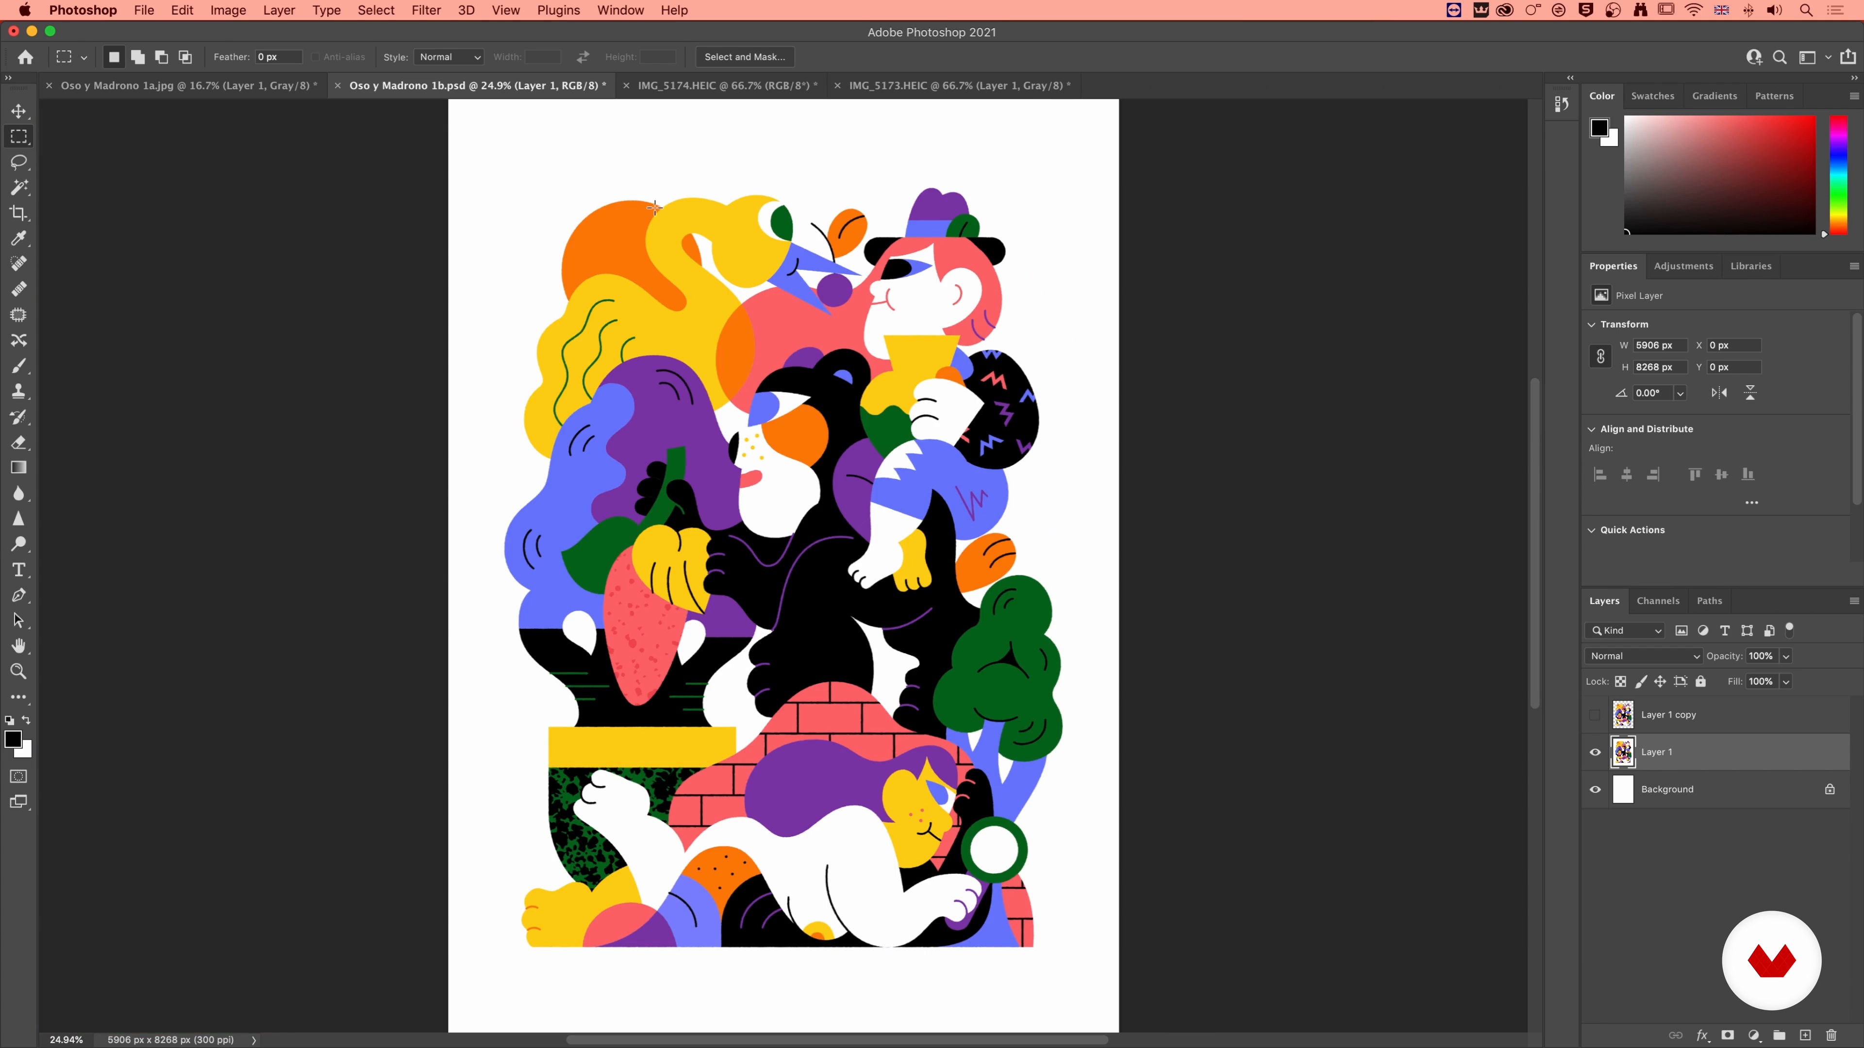Hide Layer 1 visibility
Screen dimensions: 1864x1048
(1595, 752)
